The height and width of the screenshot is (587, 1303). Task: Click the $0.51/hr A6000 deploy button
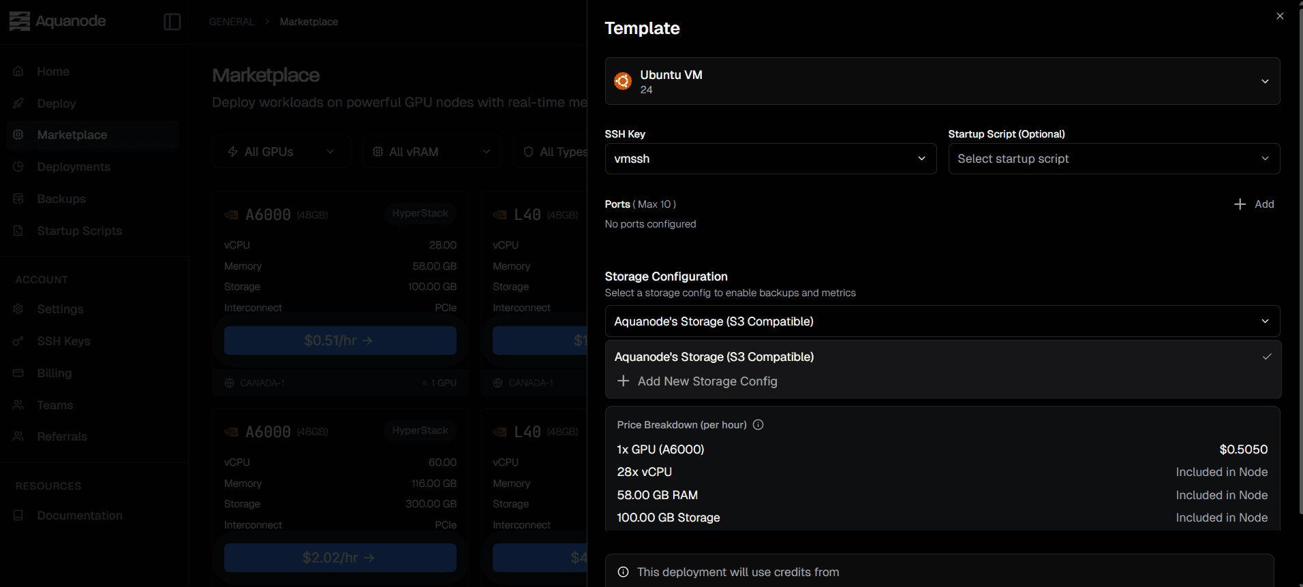coord(340,340)
